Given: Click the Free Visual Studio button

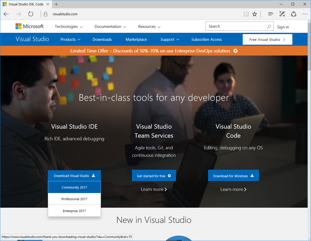Looking at the screenshot, I should point(267,40).
